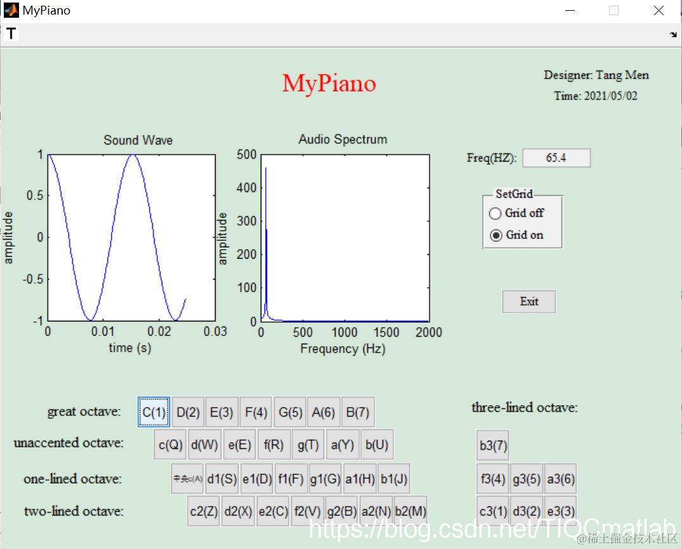Play one-lined octave key g1(G)
The image size is (682, 549).
tap(325, 479)
